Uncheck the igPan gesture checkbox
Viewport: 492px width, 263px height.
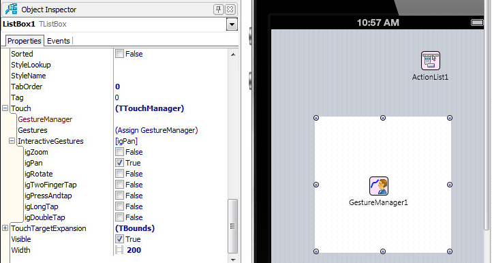[119, 163]
